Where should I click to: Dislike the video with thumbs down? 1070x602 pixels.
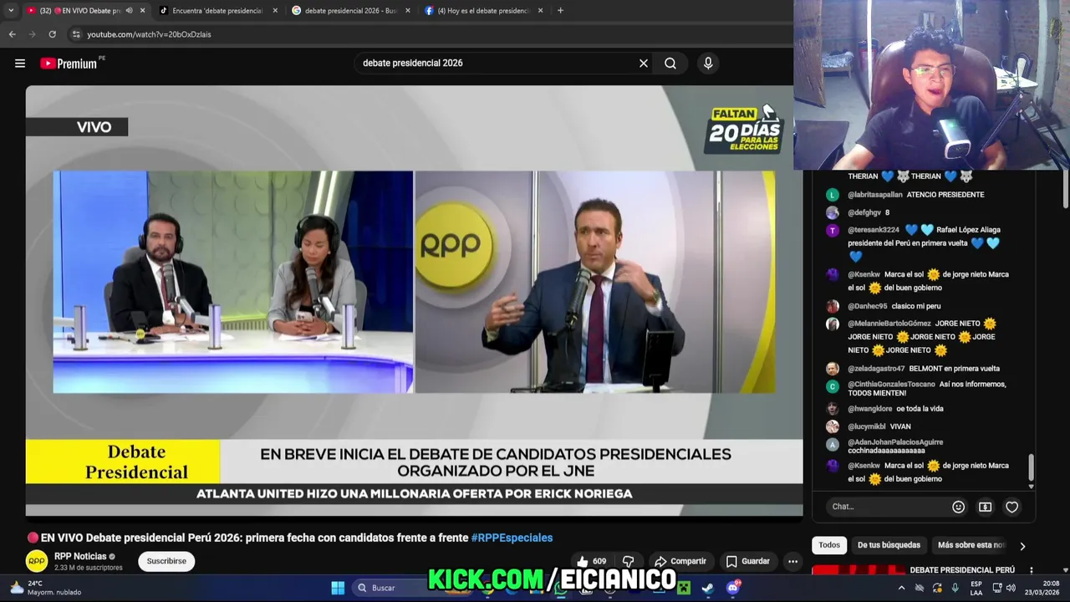pos(628,561)
